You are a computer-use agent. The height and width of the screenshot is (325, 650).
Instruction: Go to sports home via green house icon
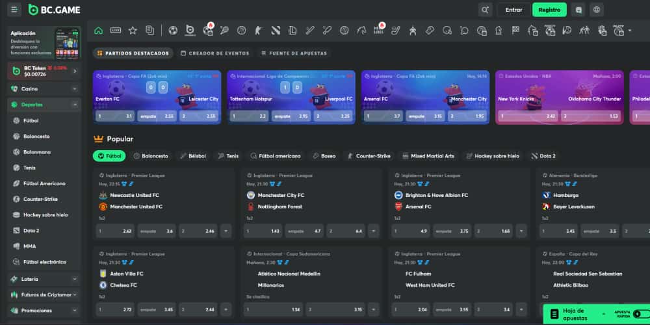pyautogui.click(x=99, y=30)
